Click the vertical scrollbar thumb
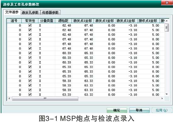Screen dimensions: 173x122 pyautogui.click(x=167, y=28)
